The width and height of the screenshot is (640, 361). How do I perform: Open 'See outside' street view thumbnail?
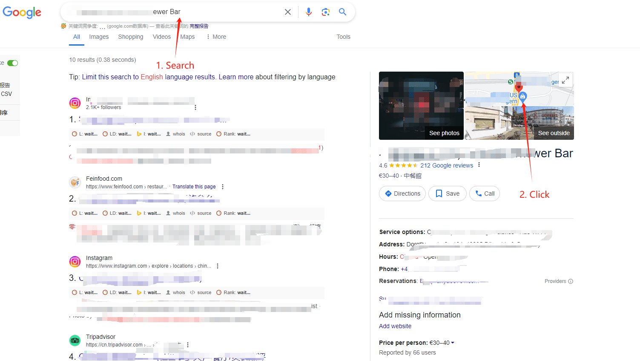point(519,123)
